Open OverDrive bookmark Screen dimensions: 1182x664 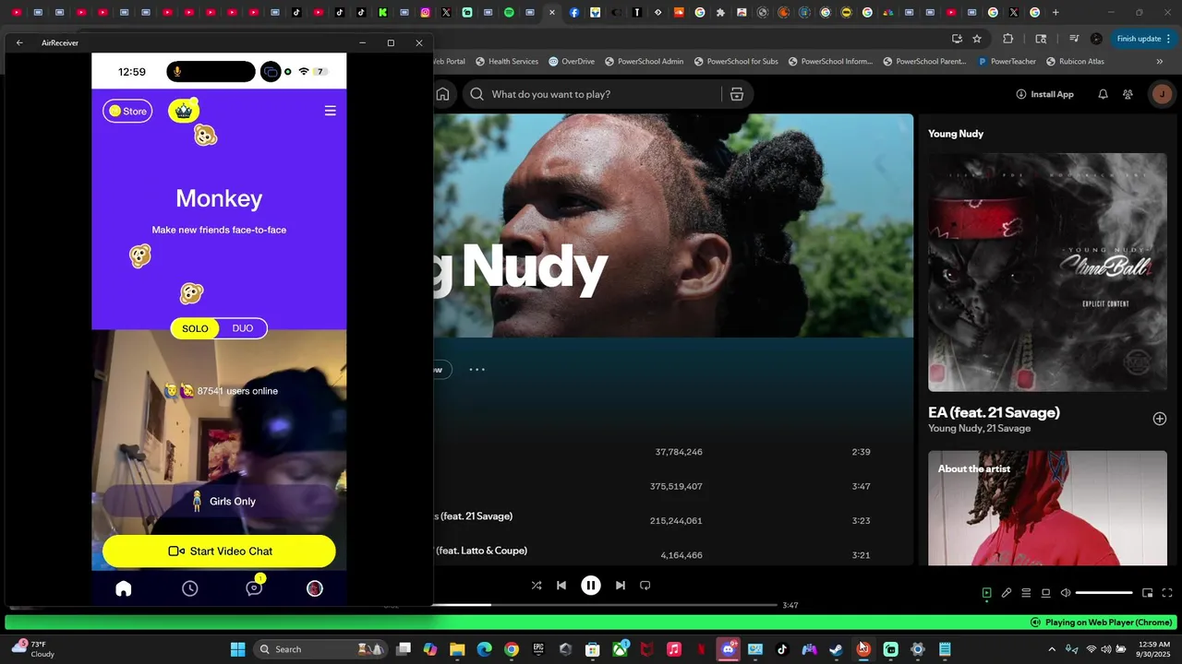(571, 62)
